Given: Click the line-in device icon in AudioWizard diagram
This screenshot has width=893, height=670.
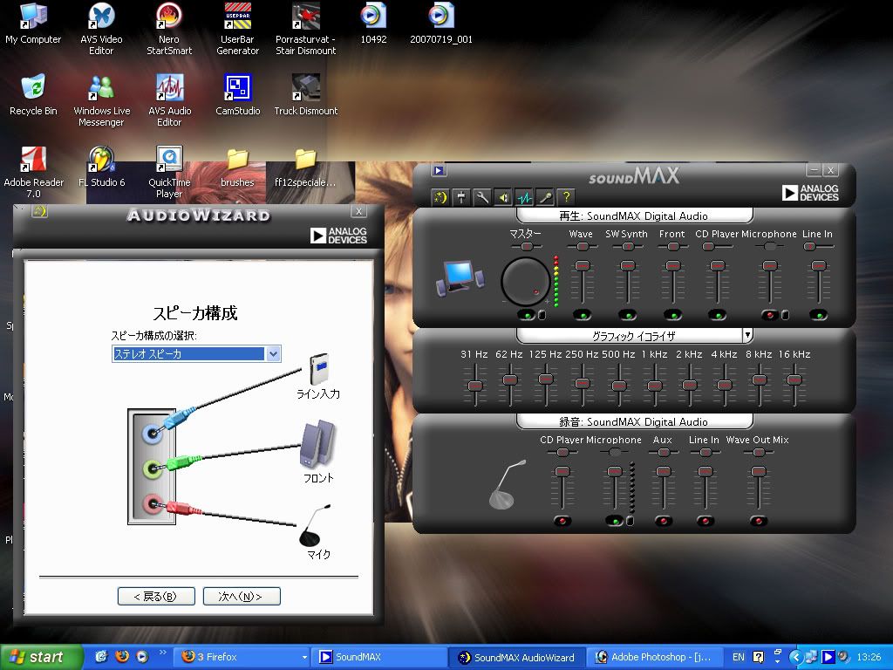Looking at the screenshot, I should coord(319,369).
